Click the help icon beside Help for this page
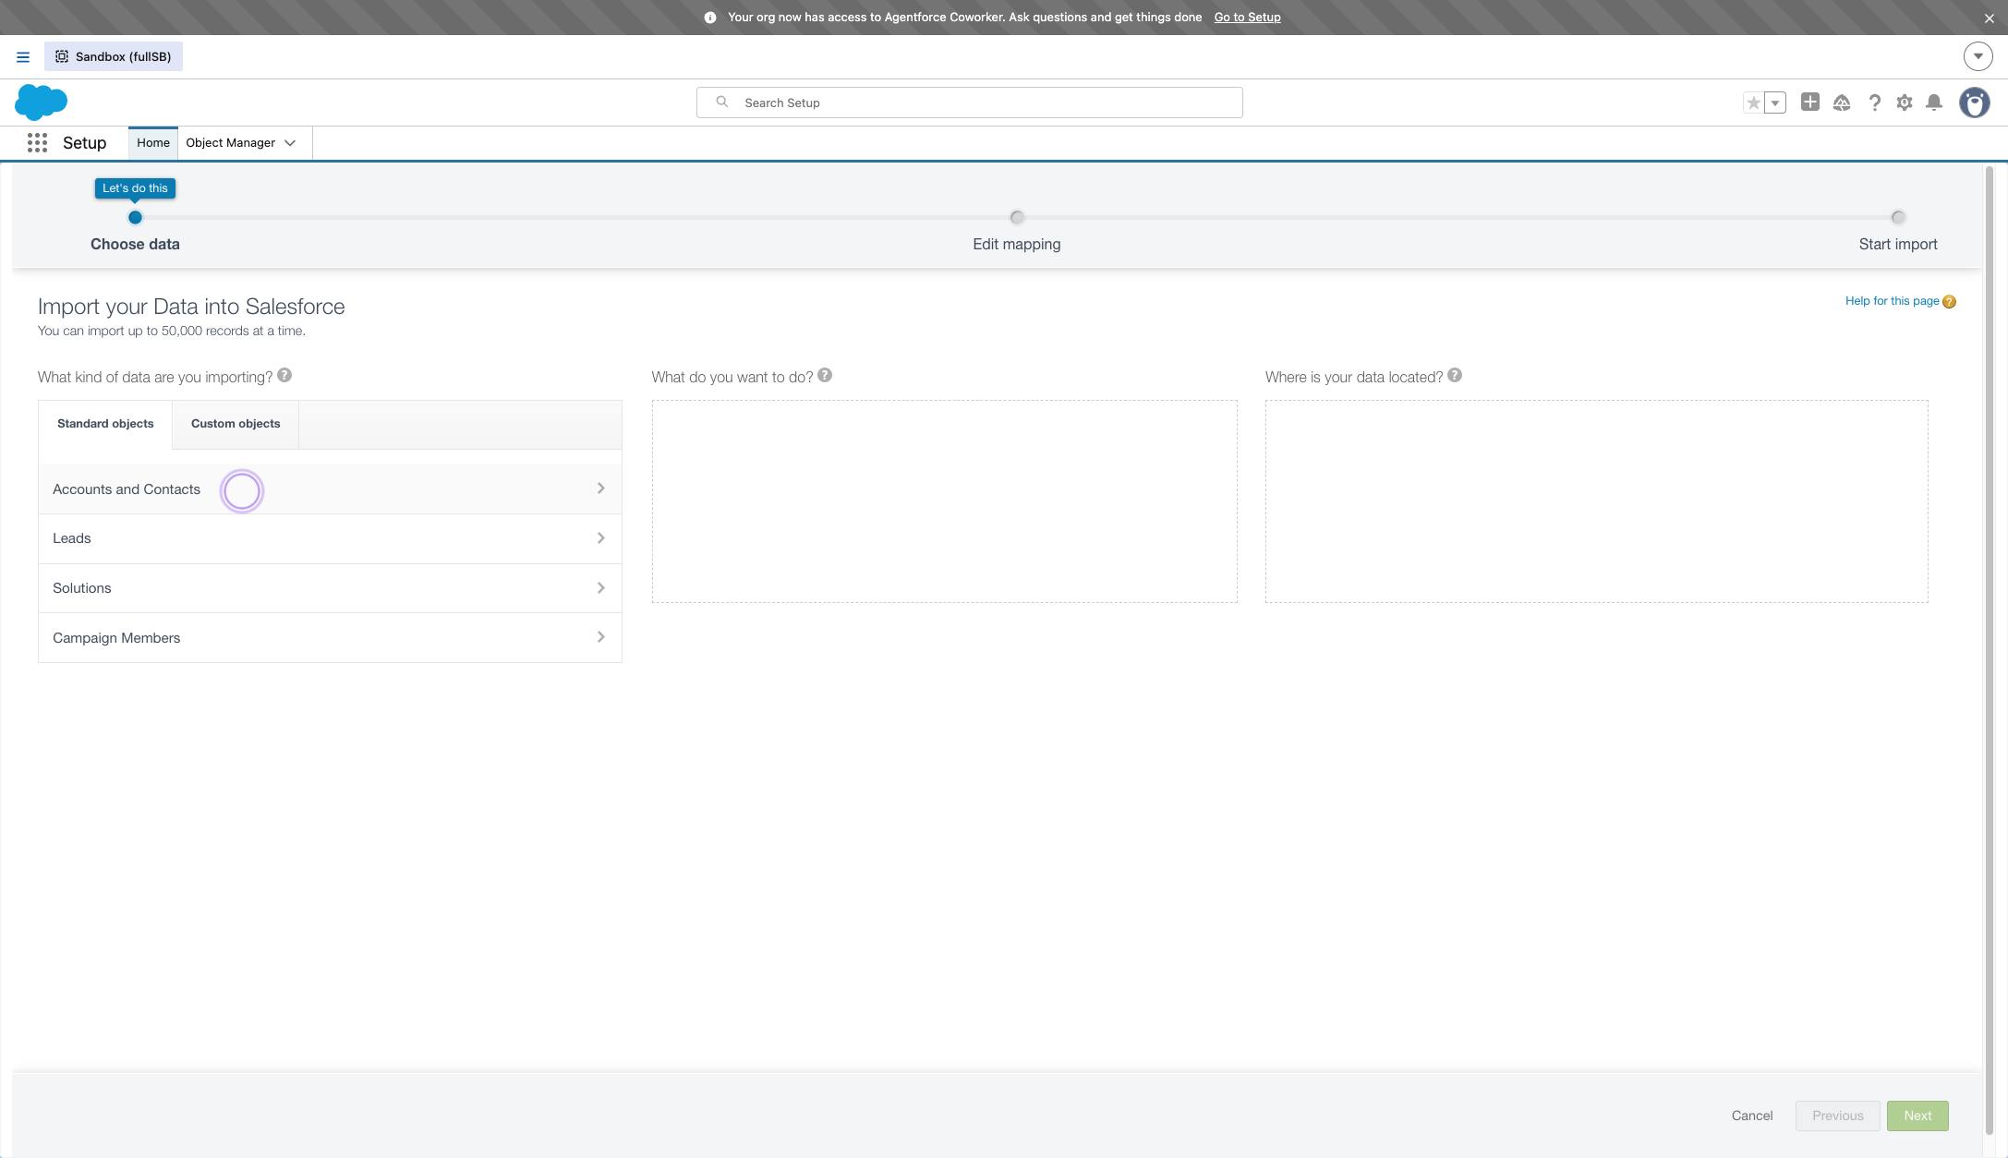This screenshot has height=1158, width=2008. (1949, 302)
